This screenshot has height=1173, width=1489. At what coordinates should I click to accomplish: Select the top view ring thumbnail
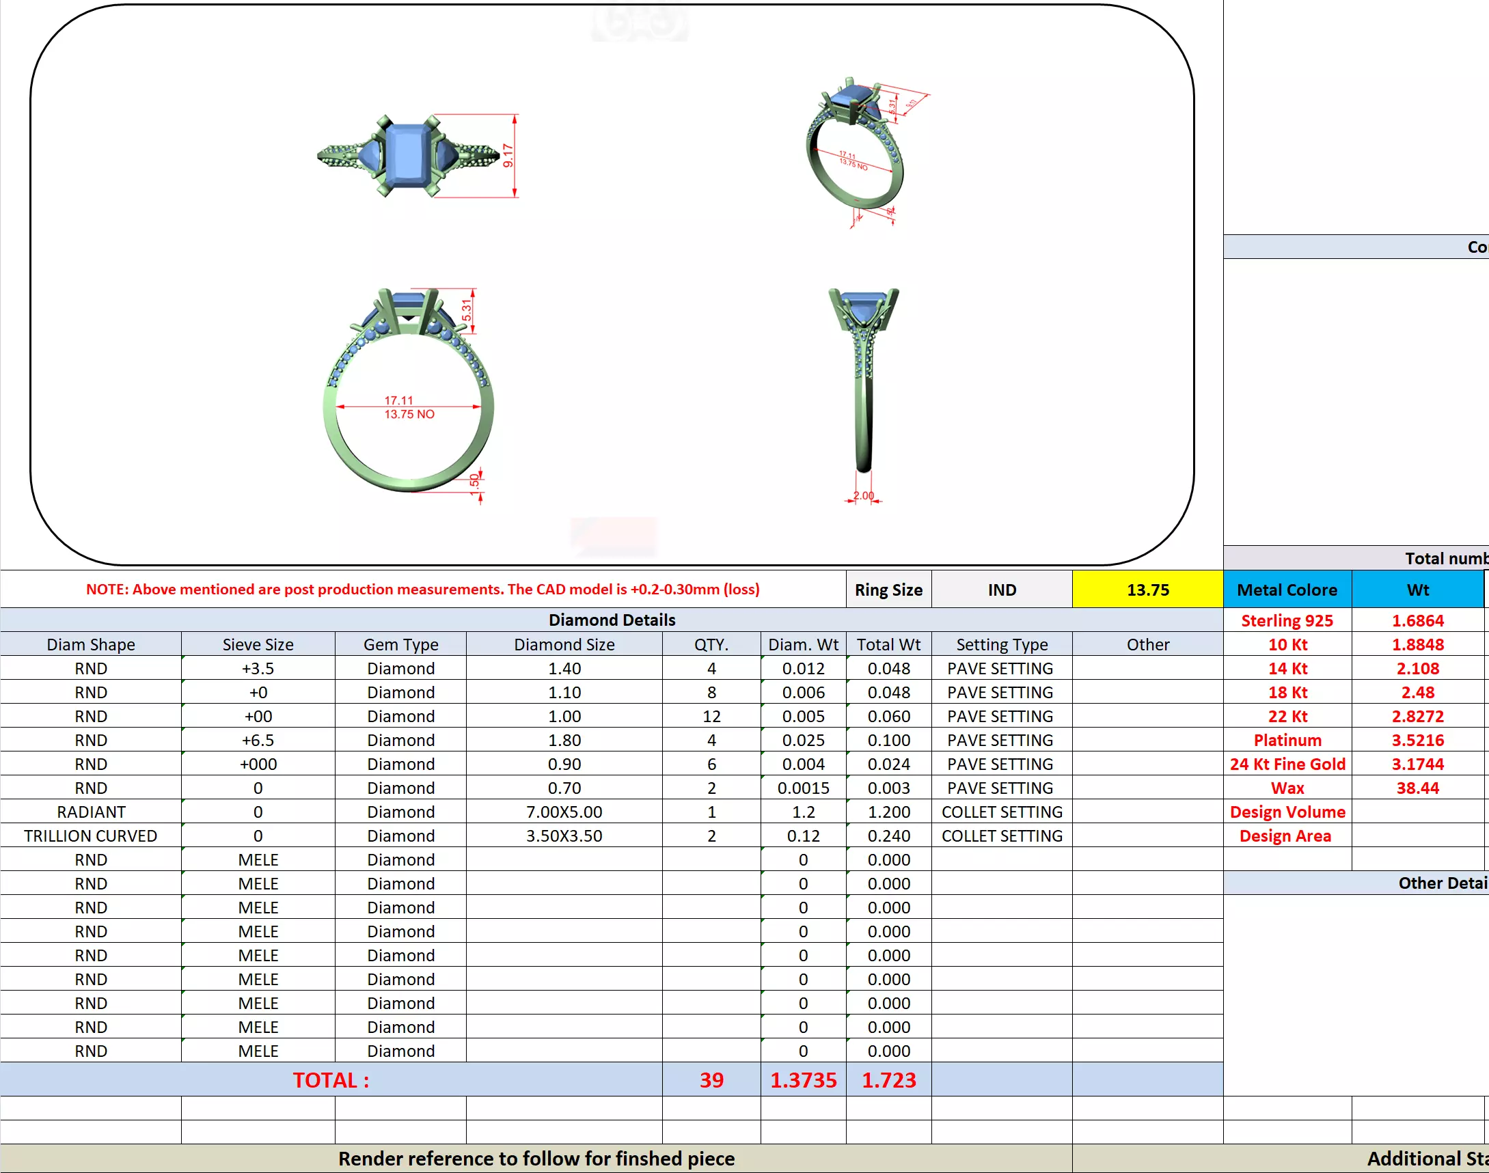[x=409, y=156]
